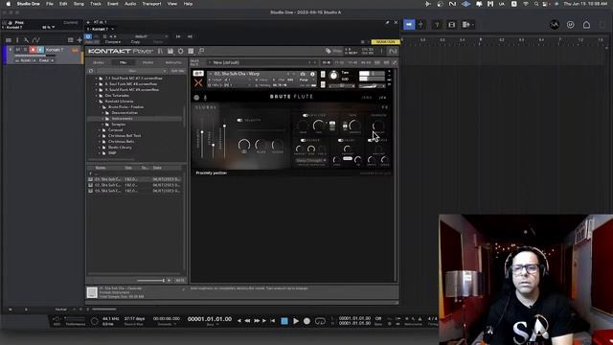Image resolution: width=613 pixels, height=345 pixels.
Task: Open Kontakt options gear icon
Action: (181, 51)
